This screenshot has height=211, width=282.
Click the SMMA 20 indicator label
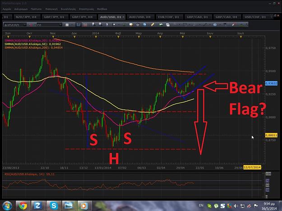33,40
